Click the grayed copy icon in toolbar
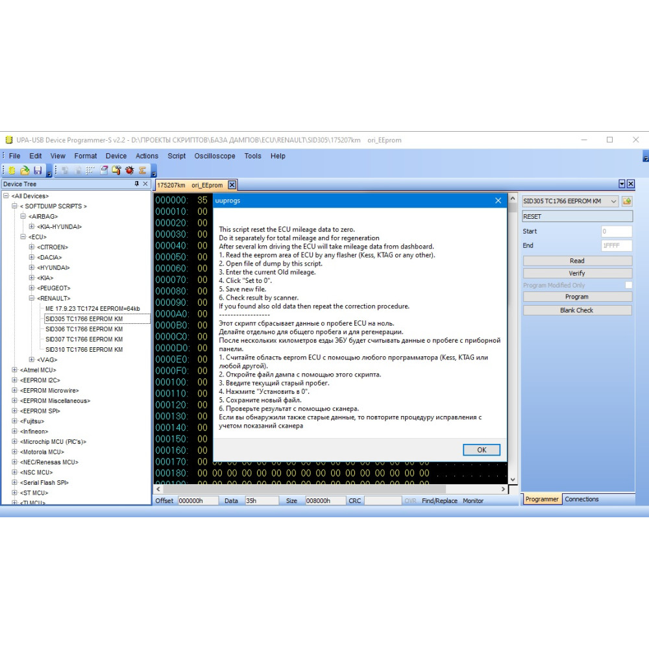The width and height of the screenshot is (649, 649). 65,170
